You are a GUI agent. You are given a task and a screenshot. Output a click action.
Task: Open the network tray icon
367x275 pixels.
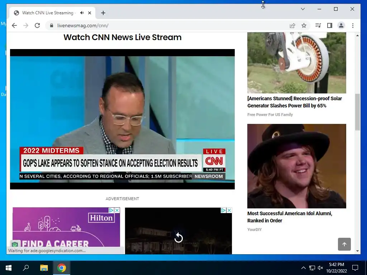point(312,268)
